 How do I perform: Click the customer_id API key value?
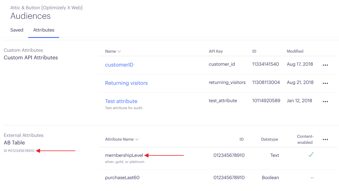point(222,64)
